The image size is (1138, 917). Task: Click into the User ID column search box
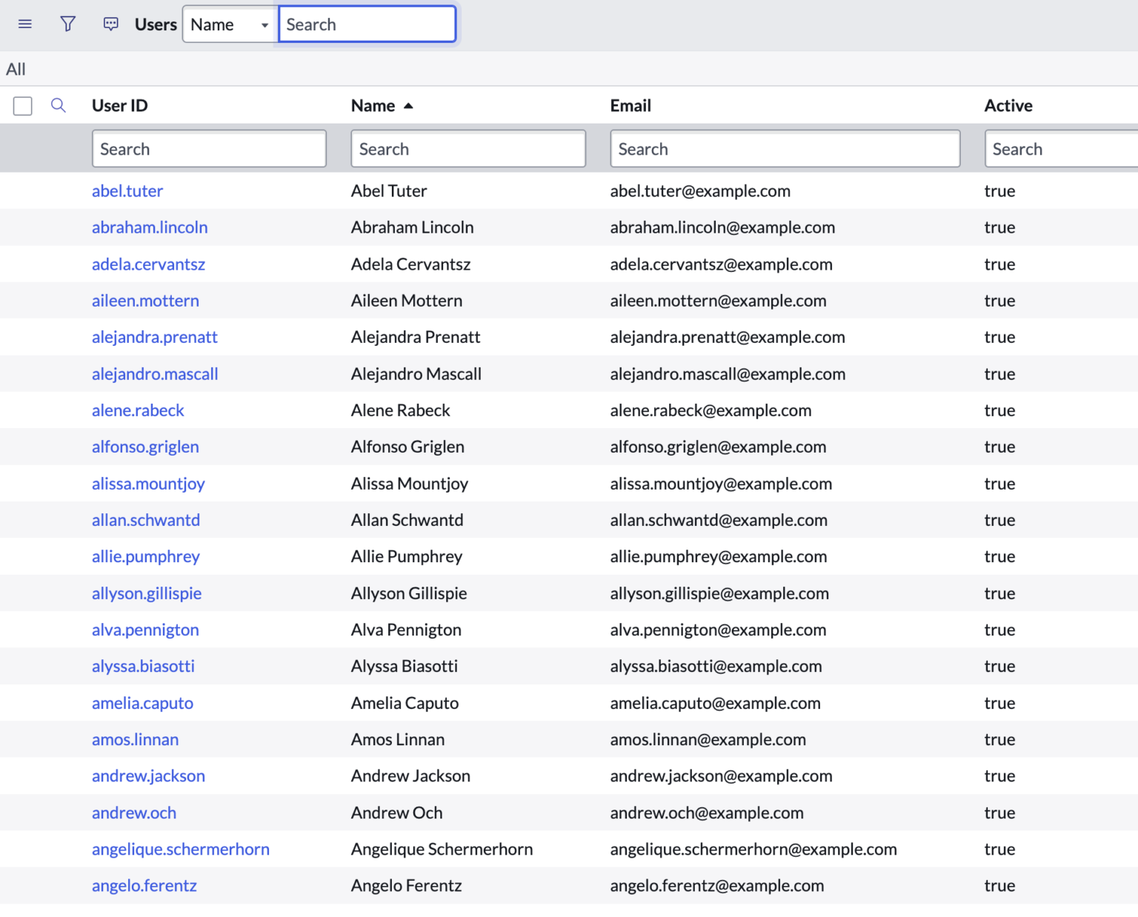[209, 148]
